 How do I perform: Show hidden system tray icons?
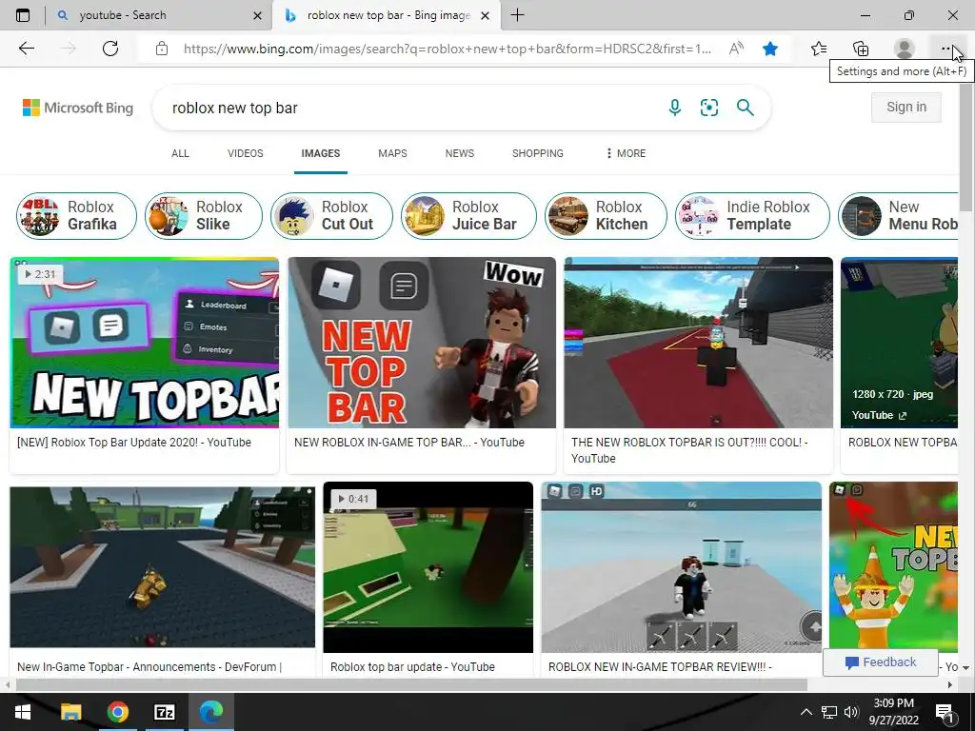806,712
